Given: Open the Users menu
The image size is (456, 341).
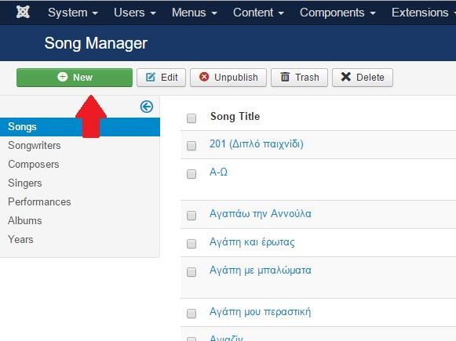Looking at the screenshot, I should [135, 13].
